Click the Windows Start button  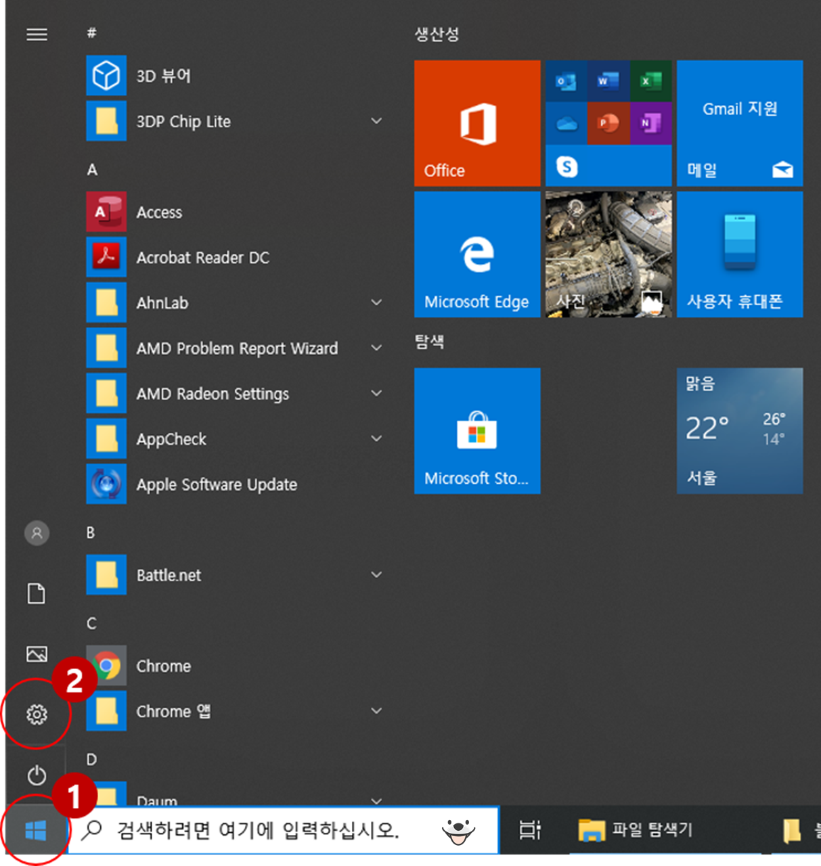click(35, 830)
